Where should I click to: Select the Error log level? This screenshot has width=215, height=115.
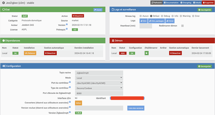(193, 16)
